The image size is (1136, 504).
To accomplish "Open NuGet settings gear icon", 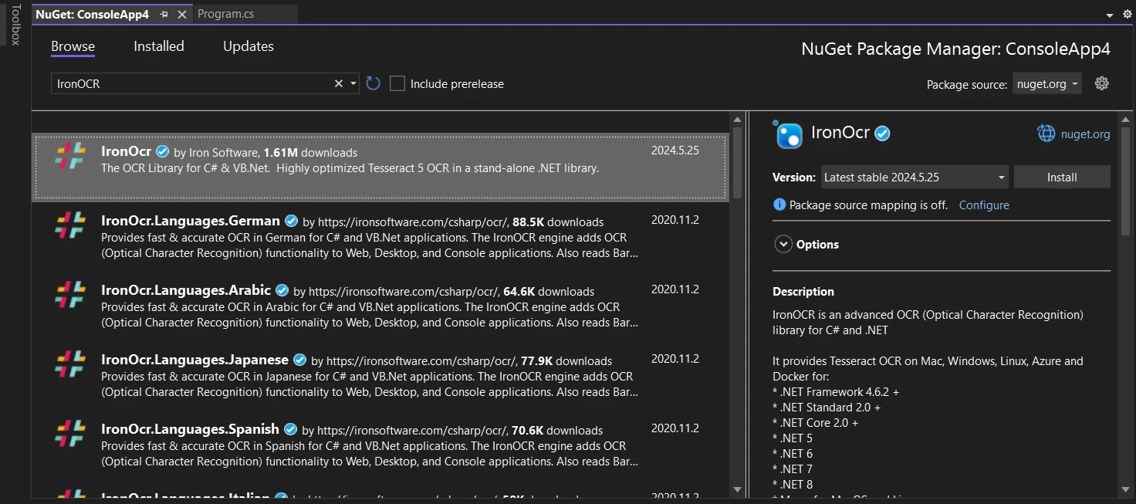I will 1101,83.
